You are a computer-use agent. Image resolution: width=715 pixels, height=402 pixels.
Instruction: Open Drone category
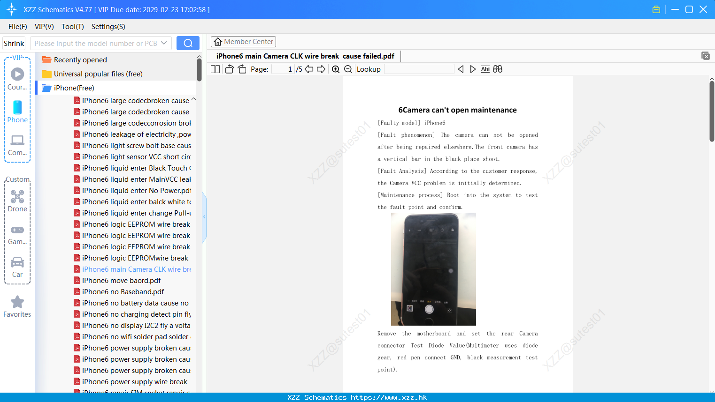click(x=17, y=201)
